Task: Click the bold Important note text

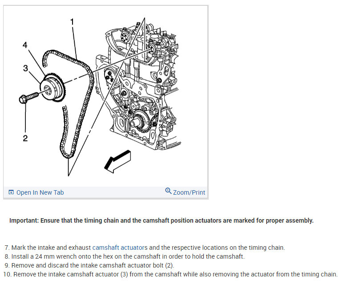Action: (x=162, y=220)
